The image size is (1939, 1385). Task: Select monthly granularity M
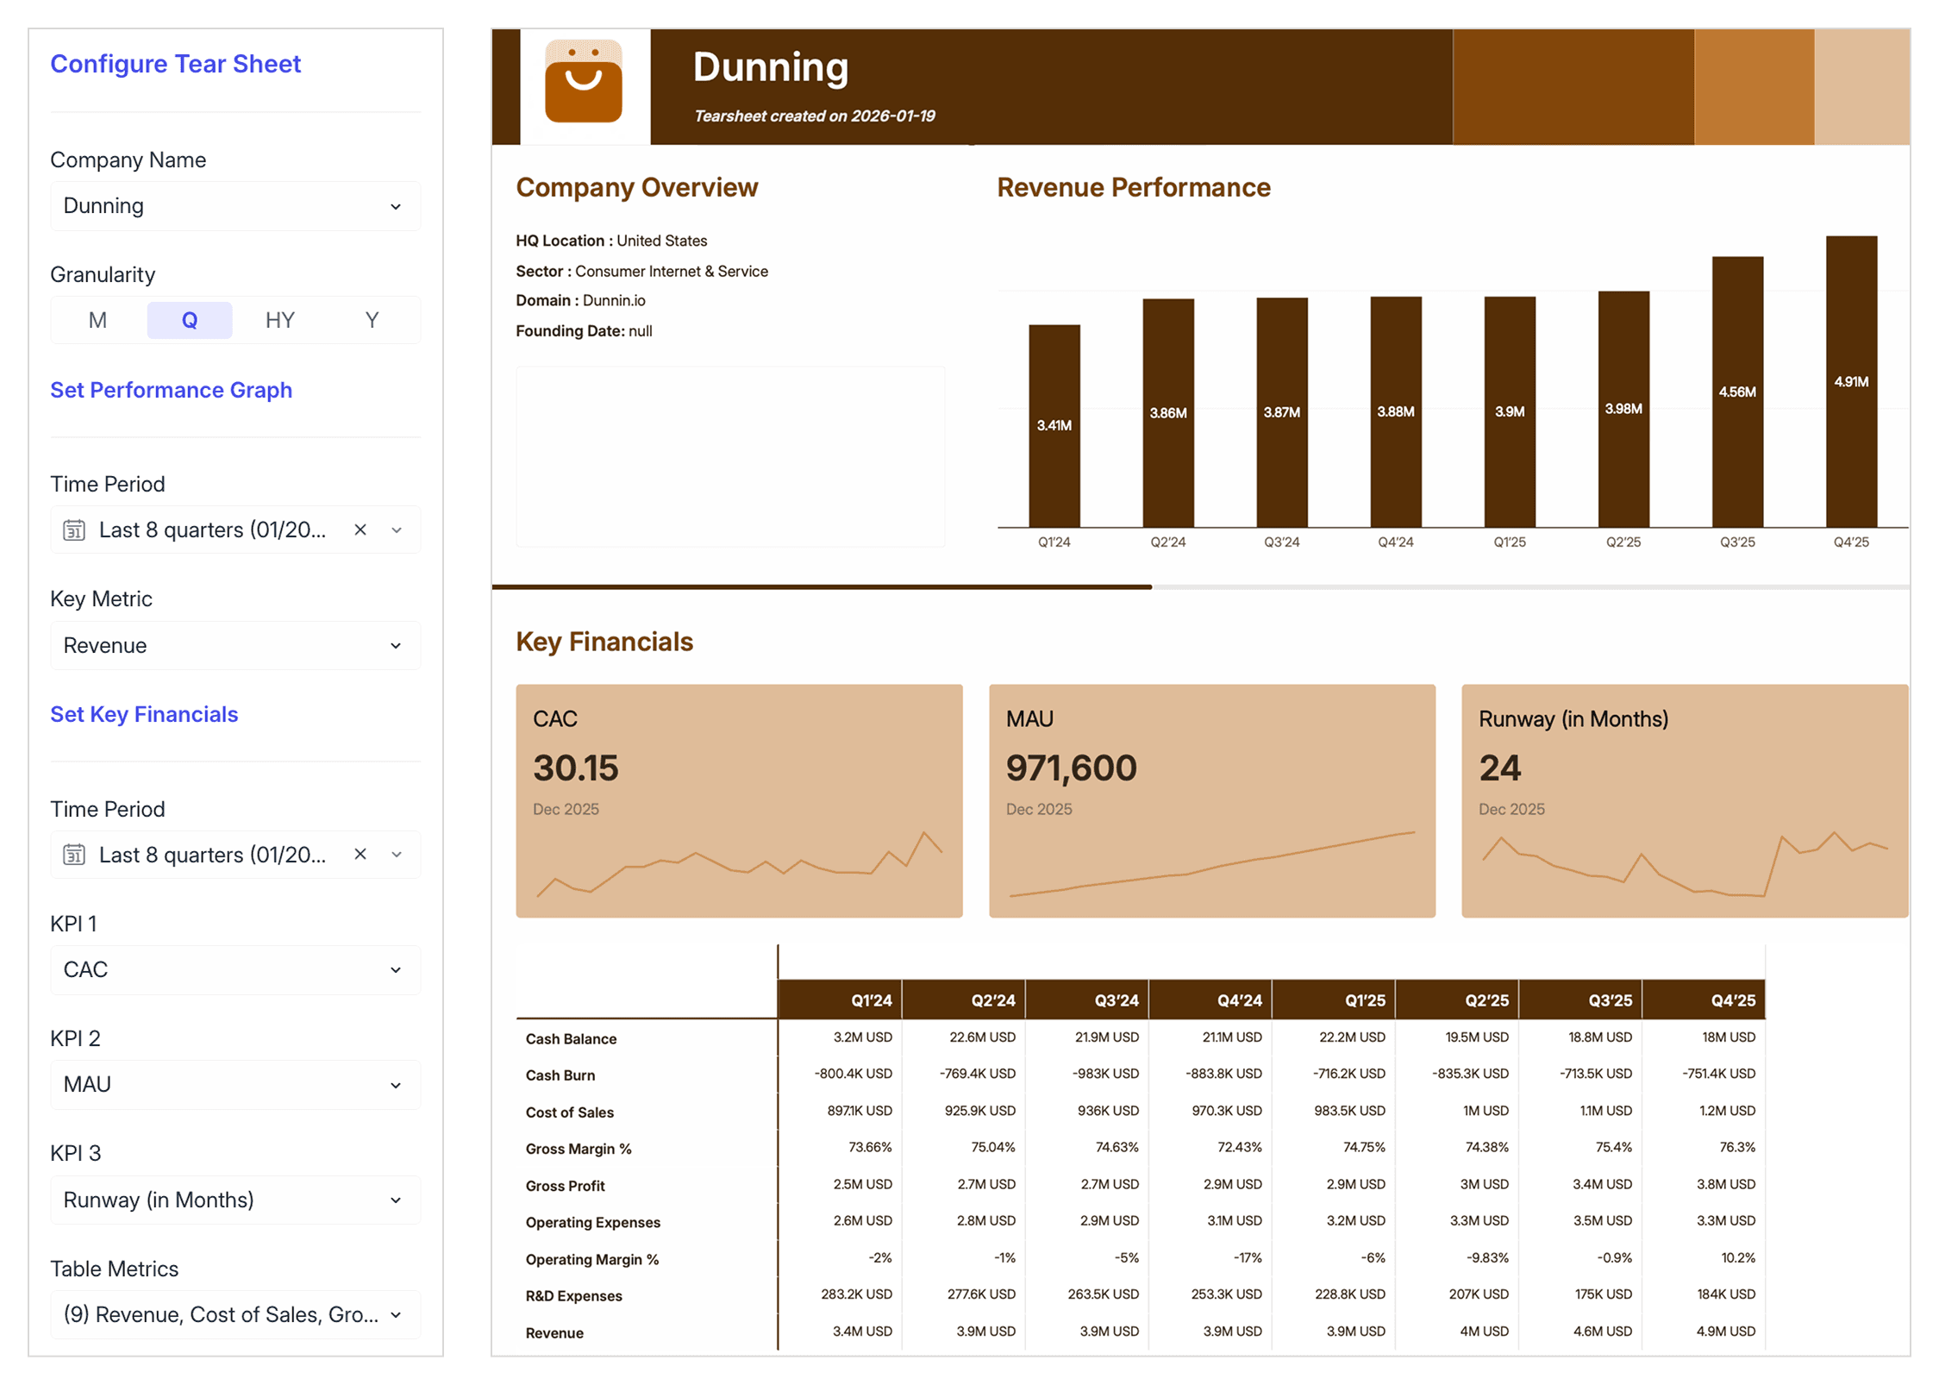(97, 321)
